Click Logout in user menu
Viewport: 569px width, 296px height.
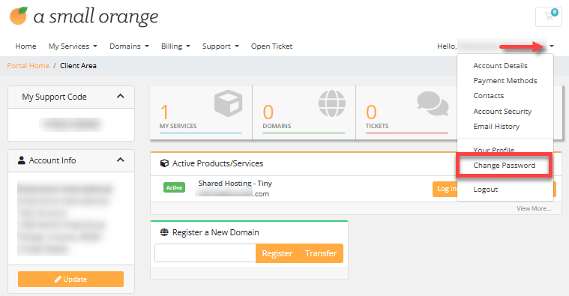click(486, 190)
